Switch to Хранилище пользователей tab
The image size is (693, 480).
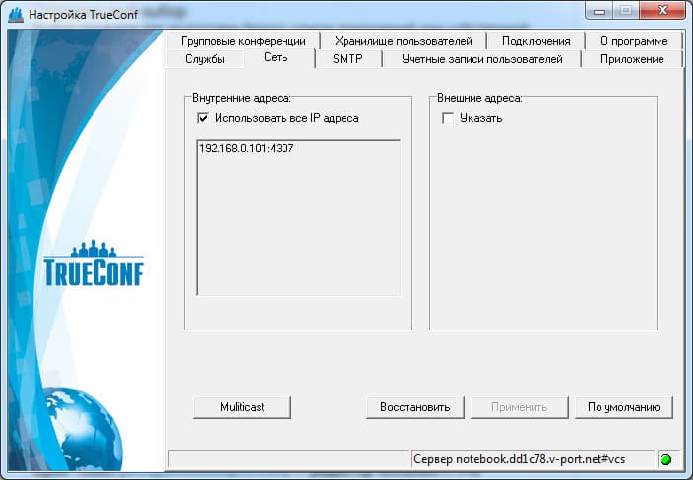coord(403,41)
